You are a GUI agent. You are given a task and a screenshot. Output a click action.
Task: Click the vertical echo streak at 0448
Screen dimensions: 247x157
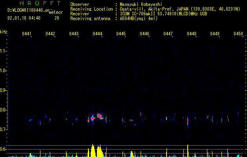pos(188,120)
